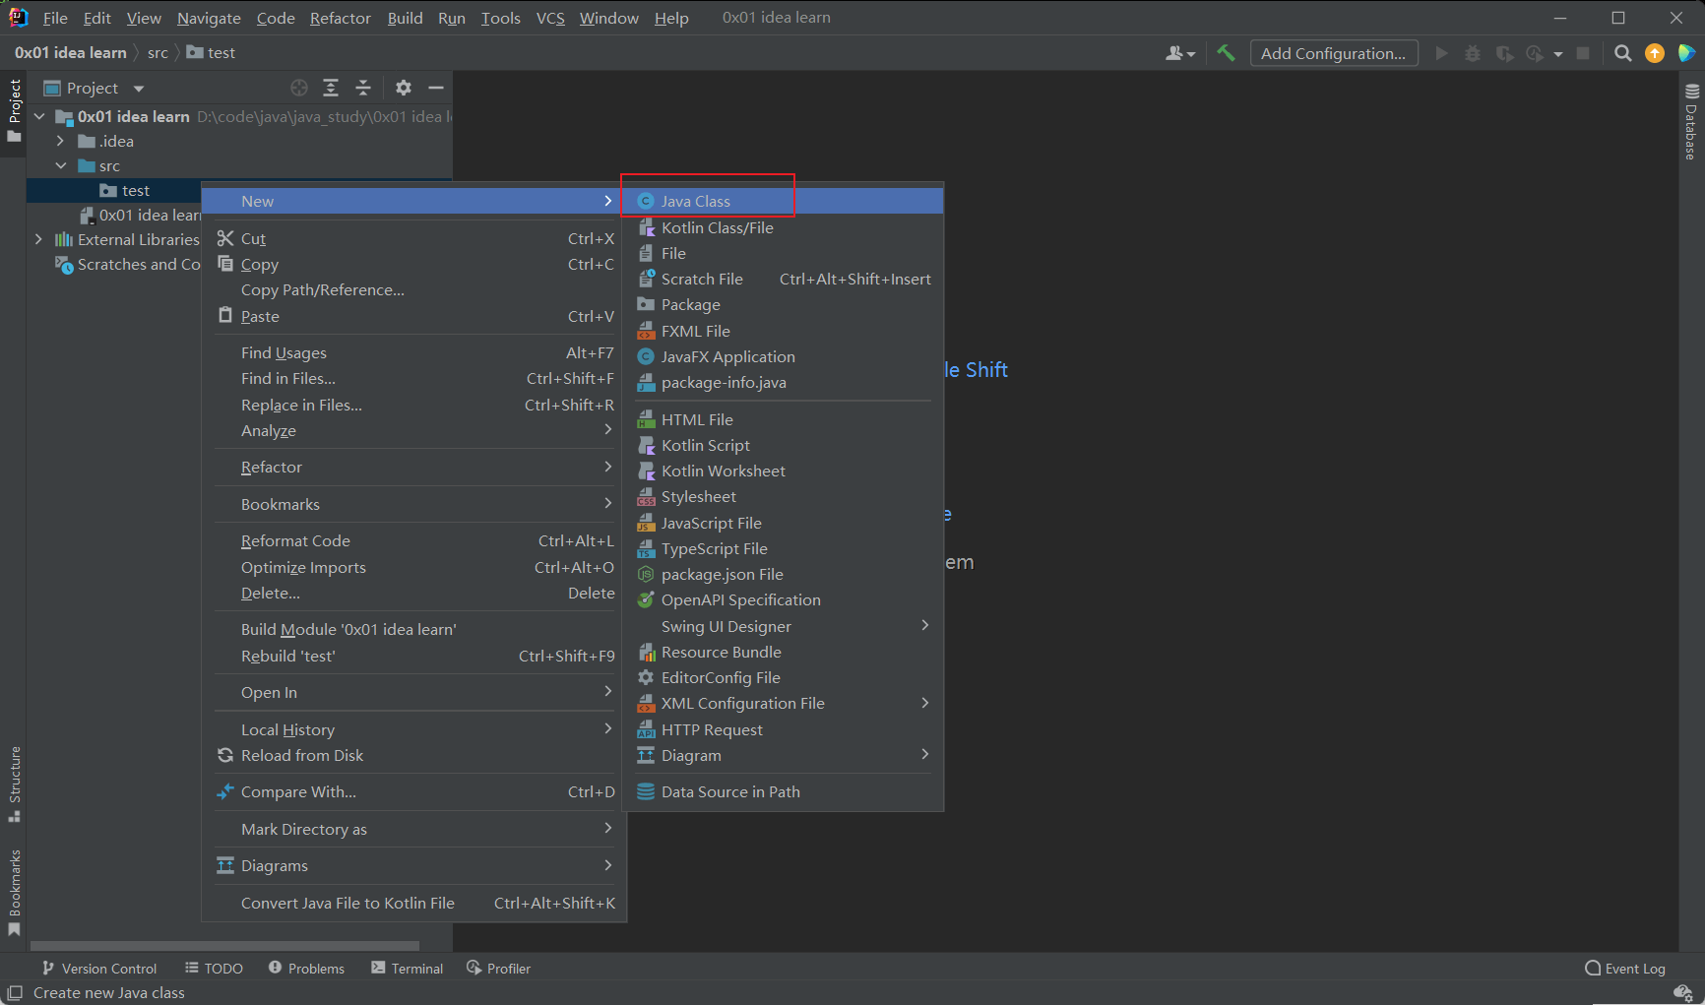The image size is (1705, 1005).
Task: Expand XML Configuration File submenu
Action: click(783, 703)
